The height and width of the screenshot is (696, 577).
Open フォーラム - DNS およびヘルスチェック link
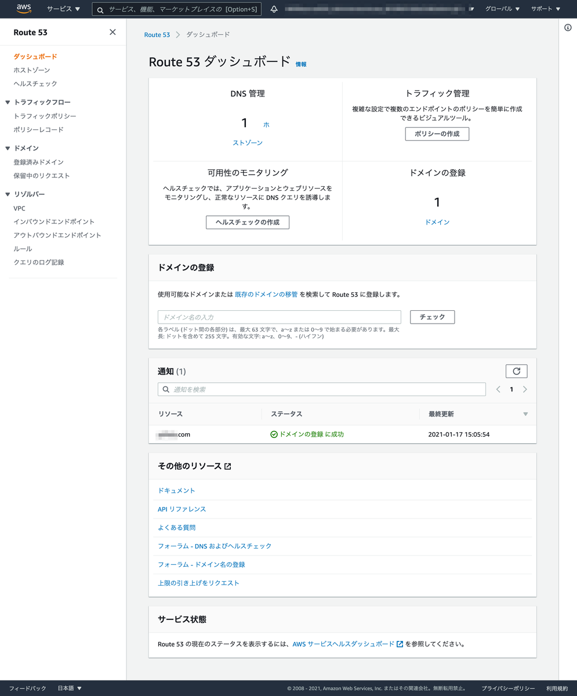click(215, 546)
